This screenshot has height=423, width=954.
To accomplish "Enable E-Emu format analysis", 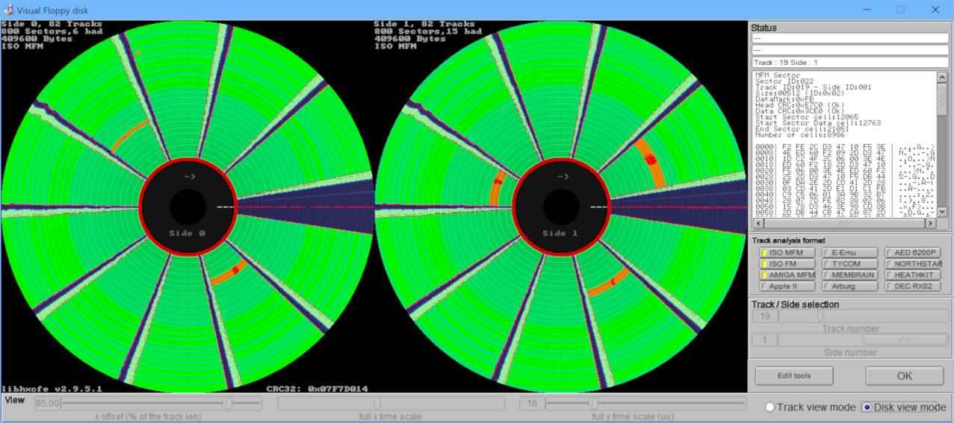I will point(849,252).
